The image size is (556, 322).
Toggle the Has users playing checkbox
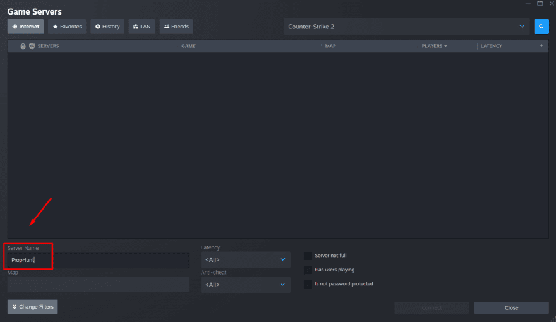pyautogui.click(x=308, y=270)
